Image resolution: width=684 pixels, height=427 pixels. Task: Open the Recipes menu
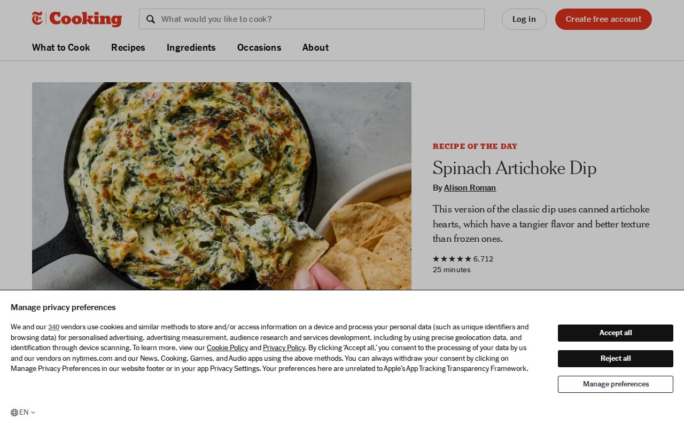[x=128, y=48]
